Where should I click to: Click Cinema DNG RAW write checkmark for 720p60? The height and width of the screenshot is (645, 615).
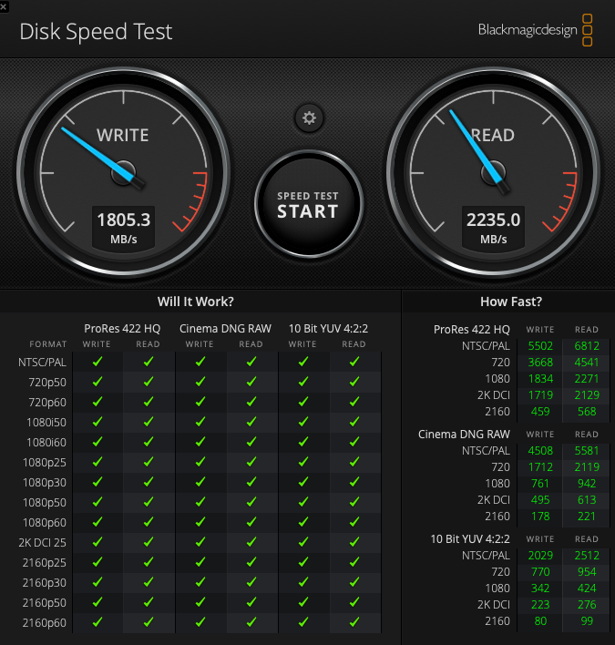(x=200, y=402)
